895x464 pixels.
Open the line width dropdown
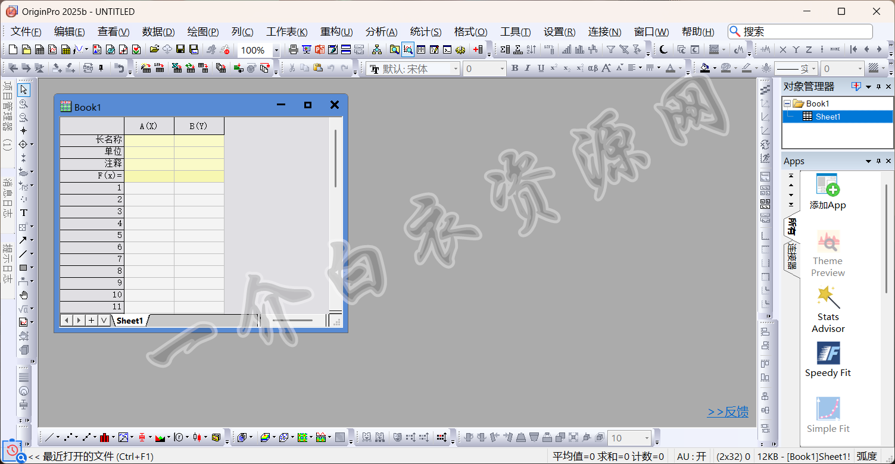click(859, 69)
